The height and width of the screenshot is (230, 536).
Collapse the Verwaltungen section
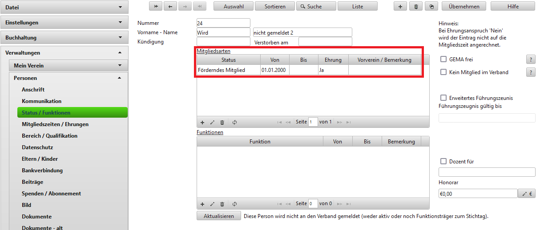click(64, 53)
